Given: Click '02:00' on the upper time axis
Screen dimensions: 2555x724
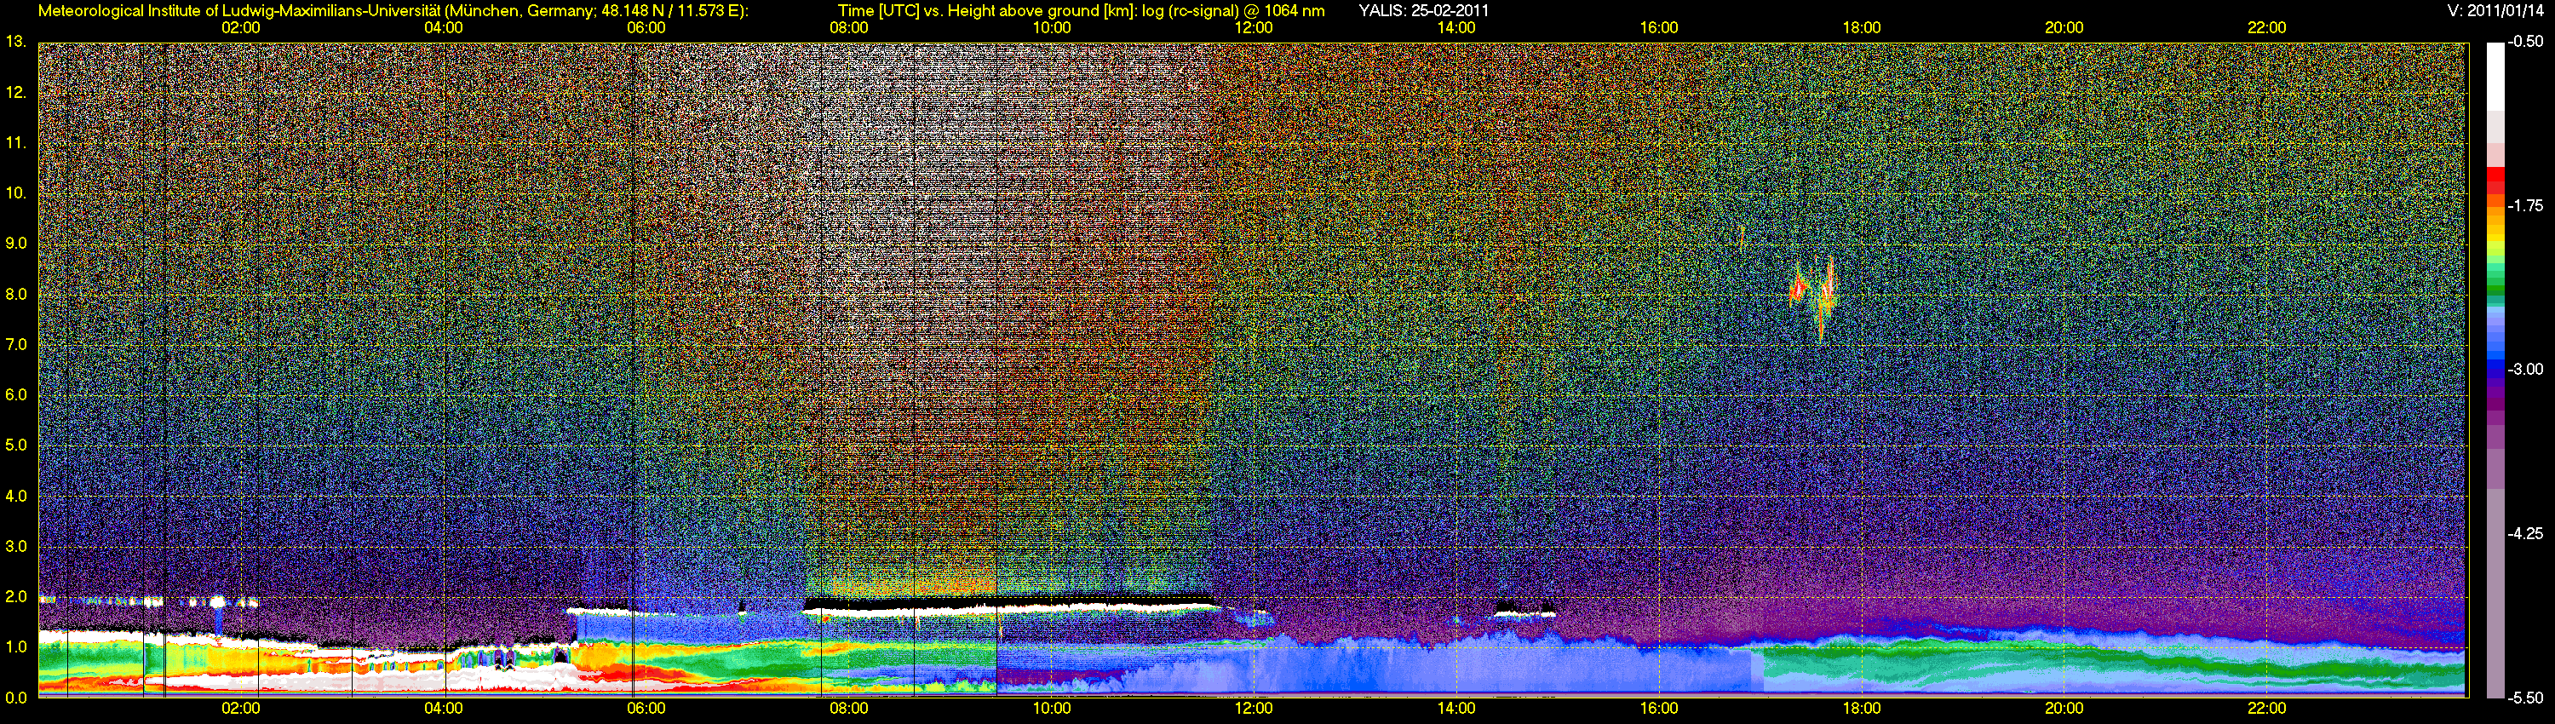Looking at the screenshot, I should pyautogui.click(x=241, y=28).
